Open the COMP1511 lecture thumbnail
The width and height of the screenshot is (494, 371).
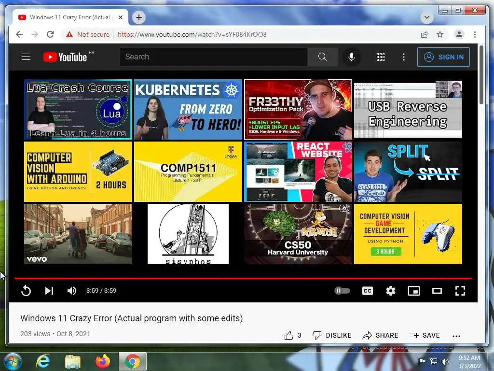[x=188, y=171]
